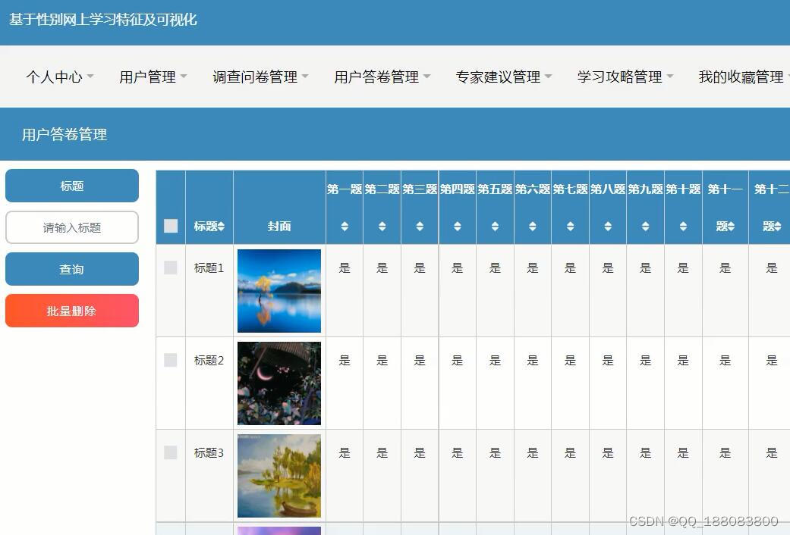
Task: Click the 查询 search button
Action: (x=72, y=269)
